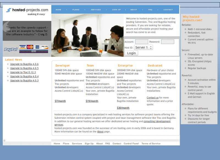Open Contact in top navigation bar
Viewport: 220px width, 160px height.
[168, 10]
